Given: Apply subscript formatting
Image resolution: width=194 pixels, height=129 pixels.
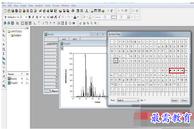Looking at the screenshot, I should (44, 17).
